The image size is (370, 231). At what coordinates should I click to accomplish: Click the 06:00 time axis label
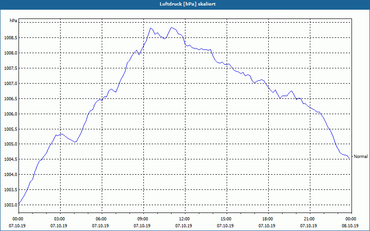[102, 219]
